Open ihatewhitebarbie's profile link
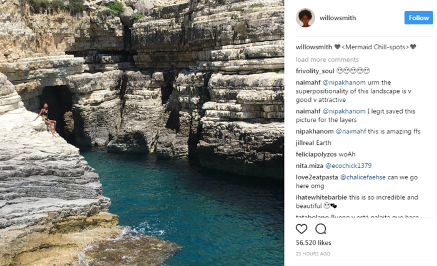 (x=321, y=197)
